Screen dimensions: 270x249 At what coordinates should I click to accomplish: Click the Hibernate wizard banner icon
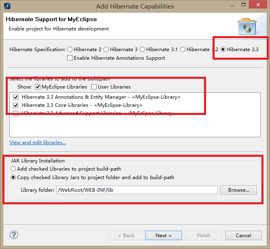pyautogui.click(x=246, y=27)
